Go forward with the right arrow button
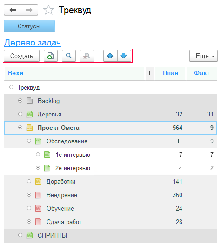 coord(29,10)
